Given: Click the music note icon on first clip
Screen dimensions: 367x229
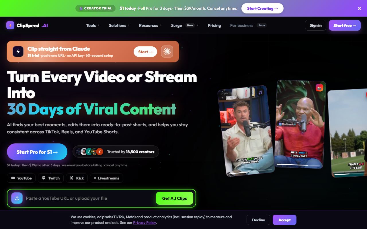Looking at the screenshot, I should [x=260, y=92].
